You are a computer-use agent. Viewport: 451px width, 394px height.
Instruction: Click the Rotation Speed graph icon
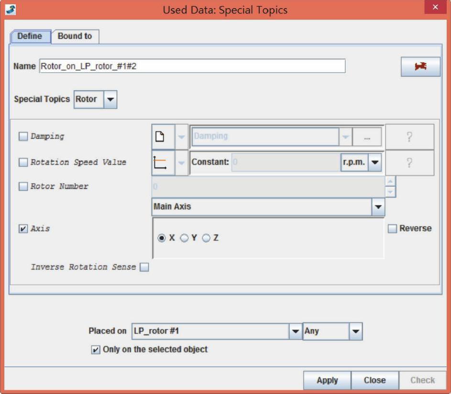160,163
